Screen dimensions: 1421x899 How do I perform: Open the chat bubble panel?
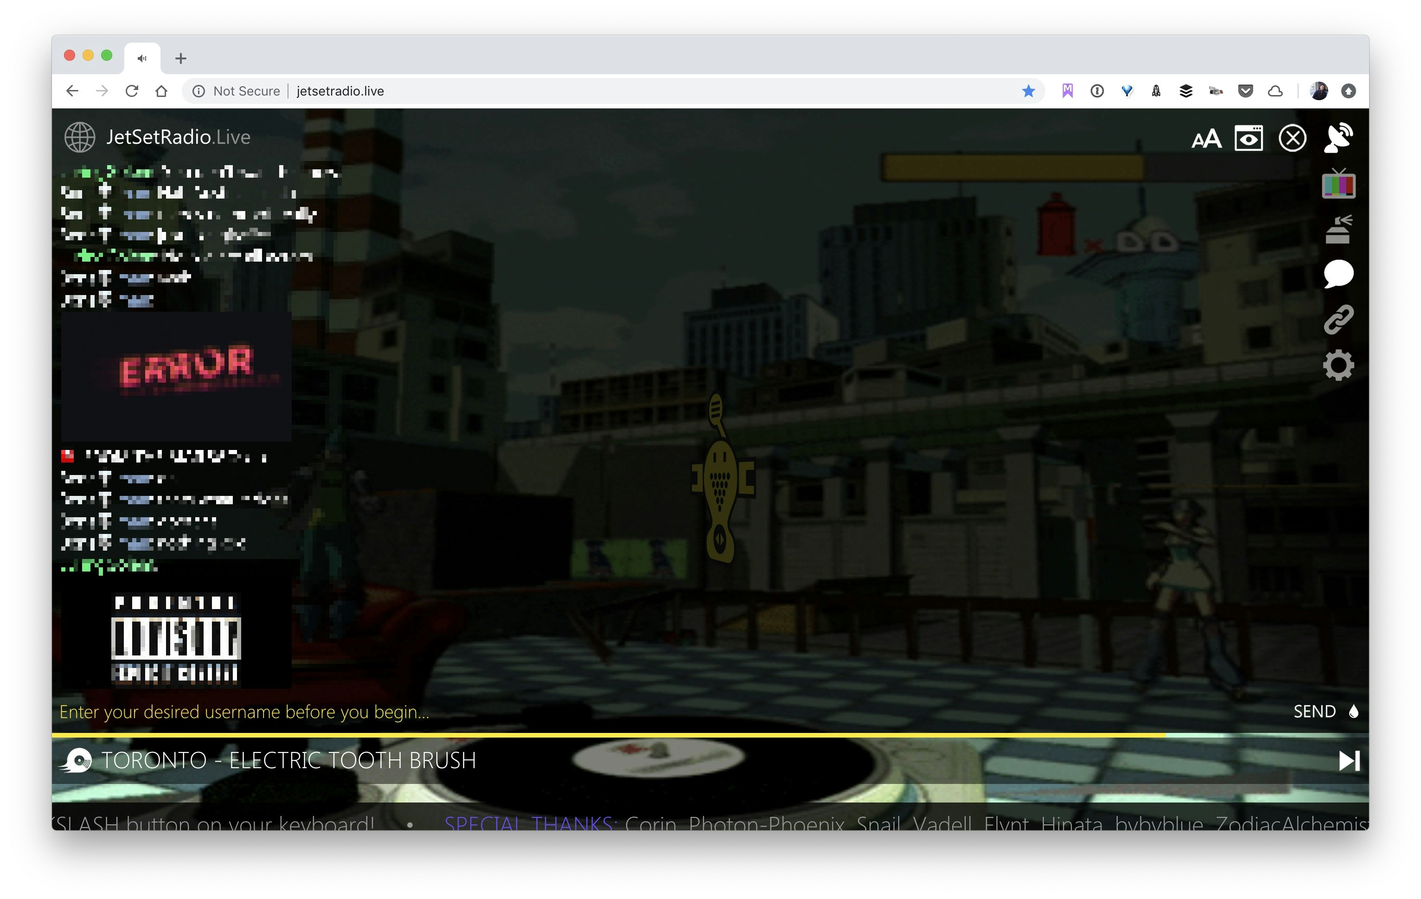click(1338, 273)
